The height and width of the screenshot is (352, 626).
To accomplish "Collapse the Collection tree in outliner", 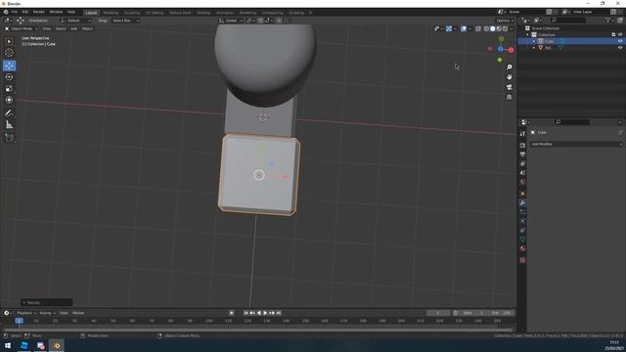I will click(527, 35).
